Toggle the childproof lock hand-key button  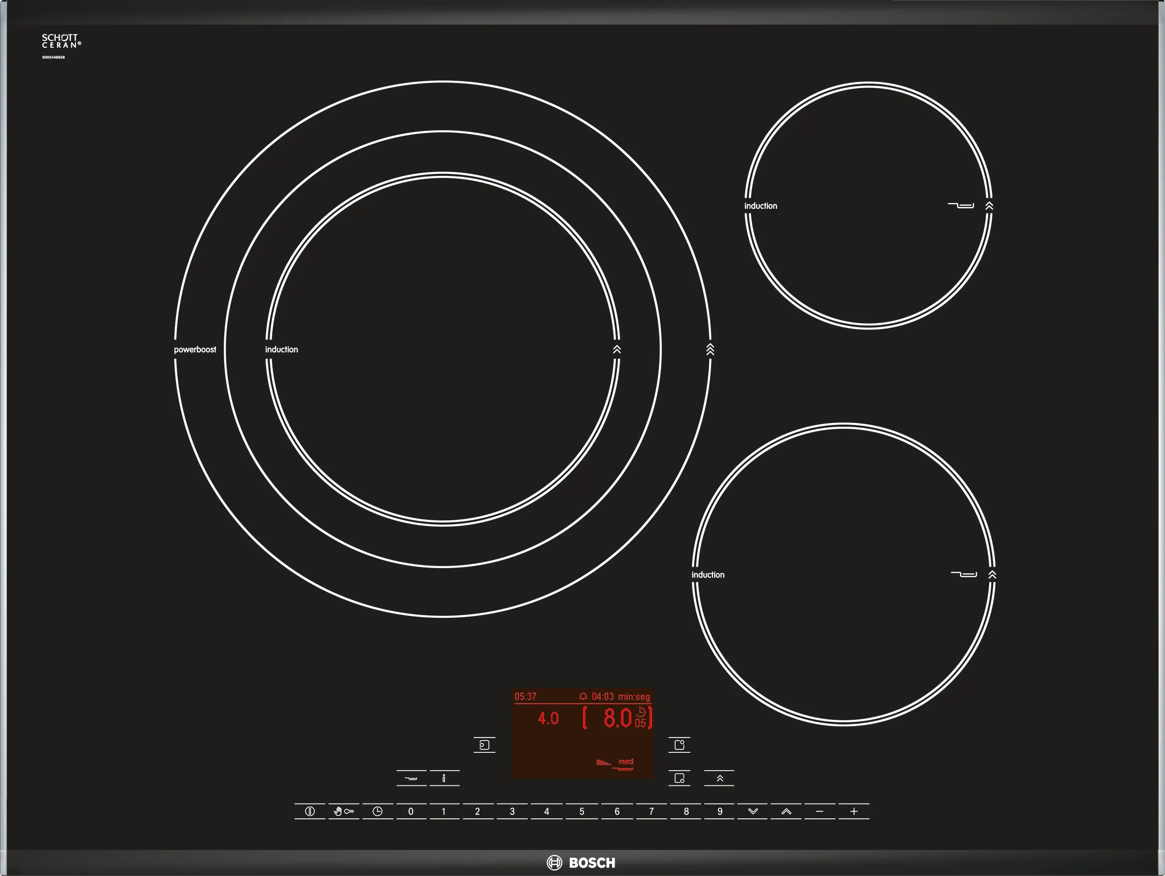click(343, 811)
